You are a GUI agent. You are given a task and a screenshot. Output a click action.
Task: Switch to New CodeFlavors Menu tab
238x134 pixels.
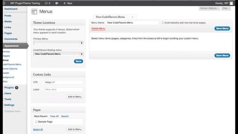[x=110, y=17]
